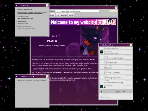The height and width of the screenshot is (111, 148).
Task: Click the image attachment icon on pluto 2's message
Action: pos(110,66)
